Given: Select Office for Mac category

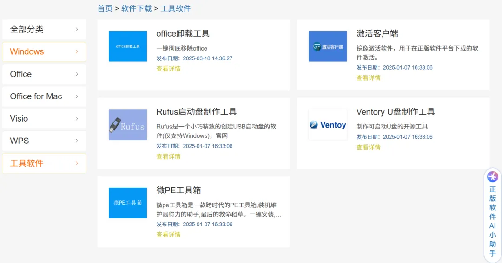Looking at the screenshot, I should pyautogui.click(x=44, y=96).
